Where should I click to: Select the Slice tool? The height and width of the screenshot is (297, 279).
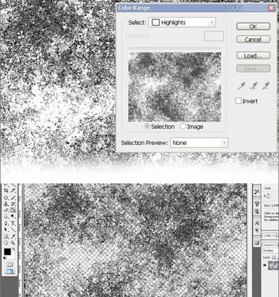click(x=13, y=190)
